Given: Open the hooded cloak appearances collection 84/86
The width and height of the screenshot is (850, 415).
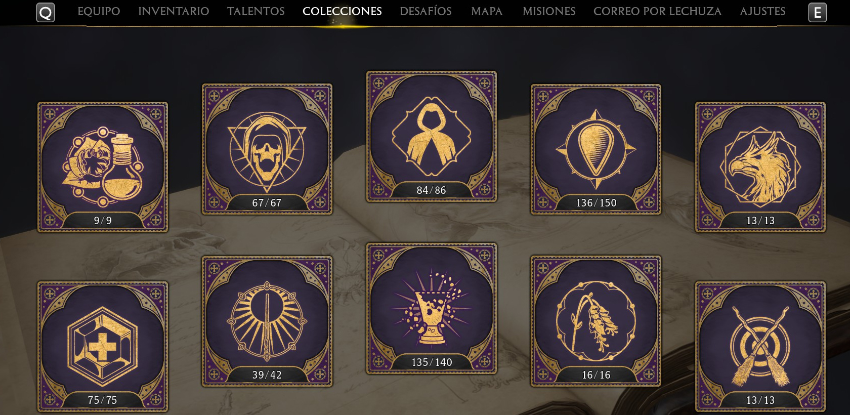Looking at the screenshot, I should 432,137.
